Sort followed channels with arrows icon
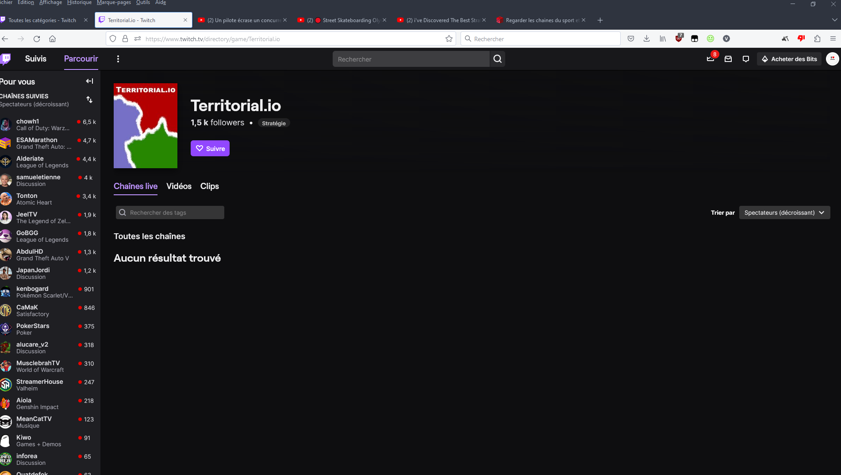Screen dimensions: 841x475 point(89,100)
